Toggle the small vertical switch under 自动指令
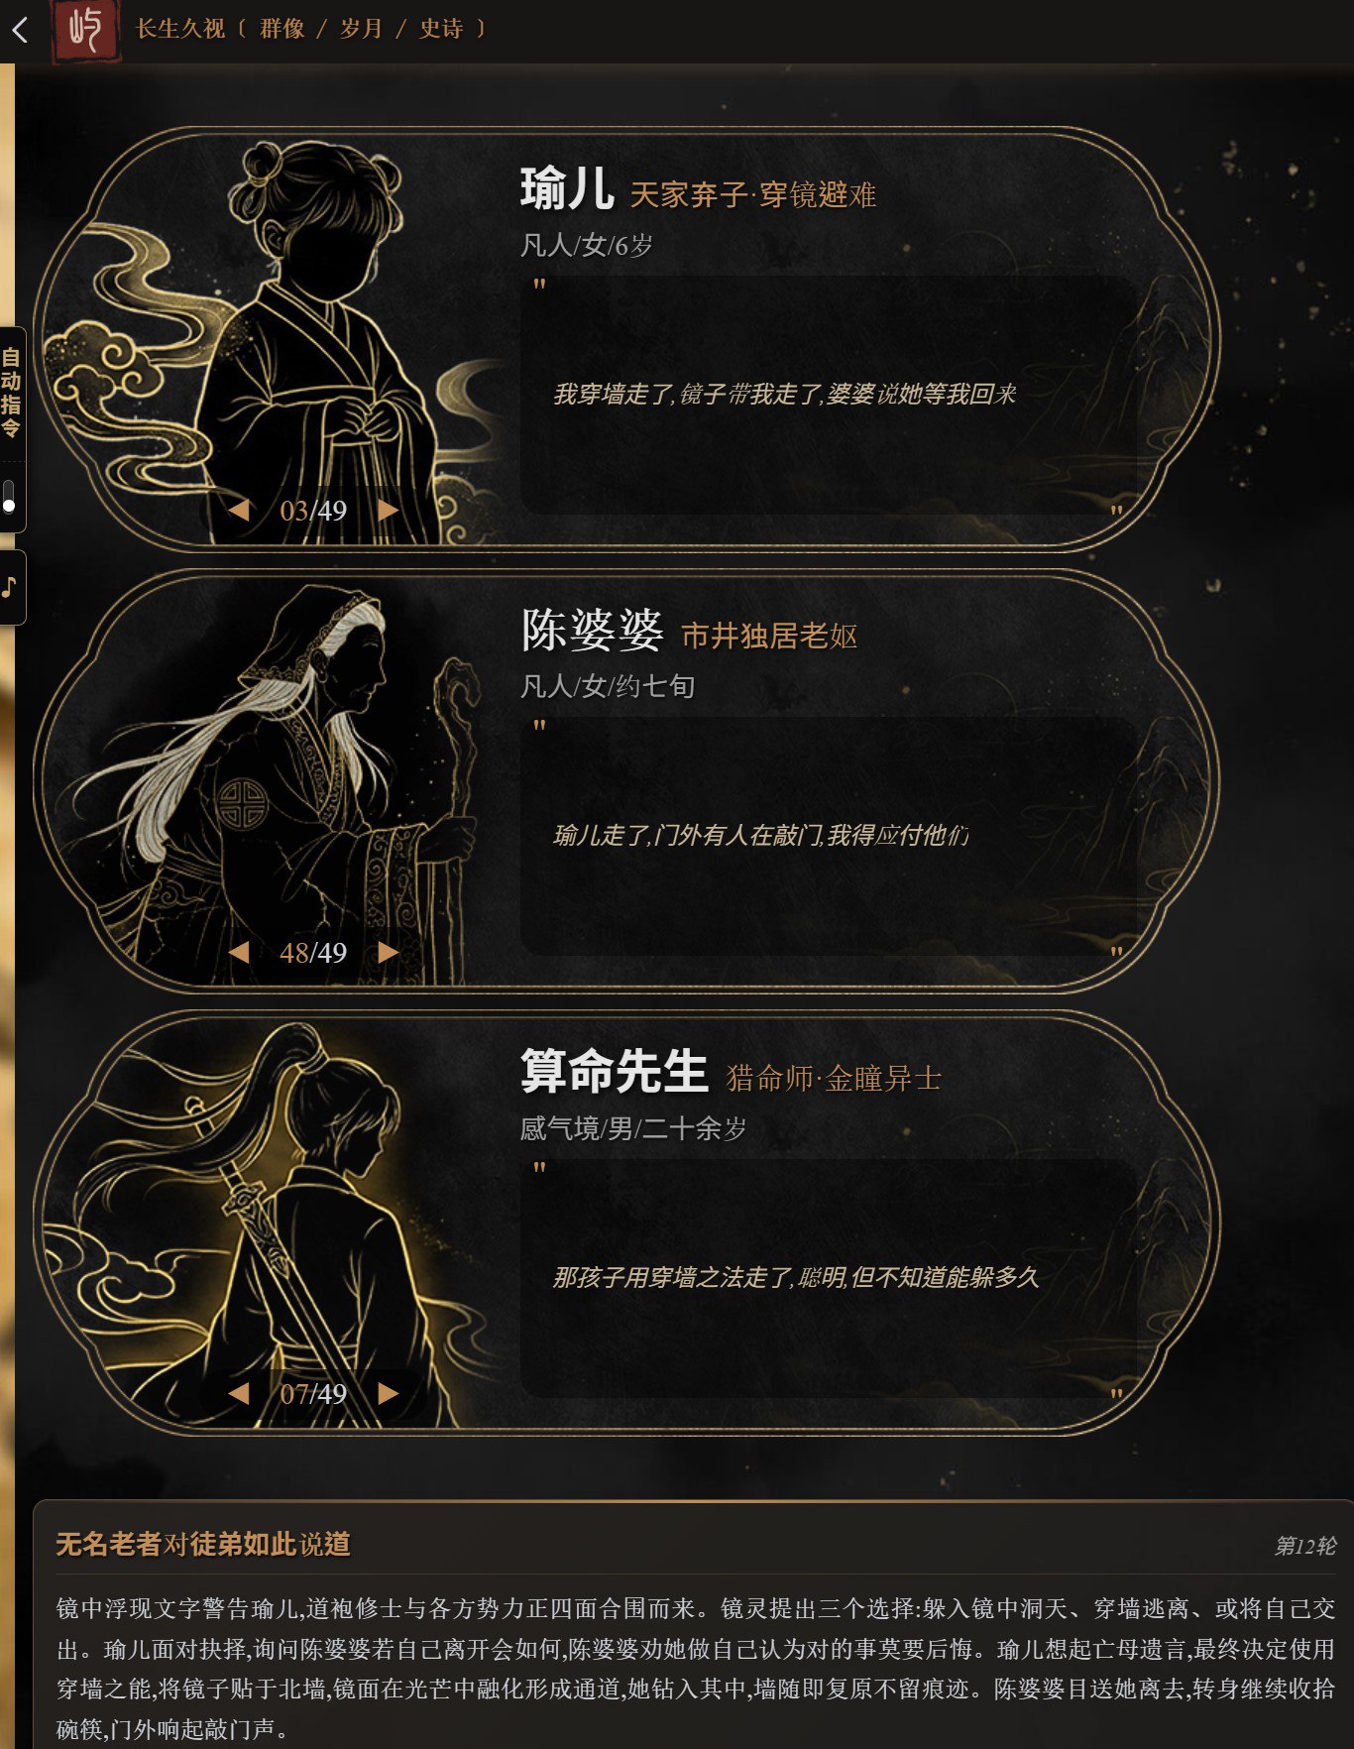This screenshot has height=1749, width=1354. point(9,497)
